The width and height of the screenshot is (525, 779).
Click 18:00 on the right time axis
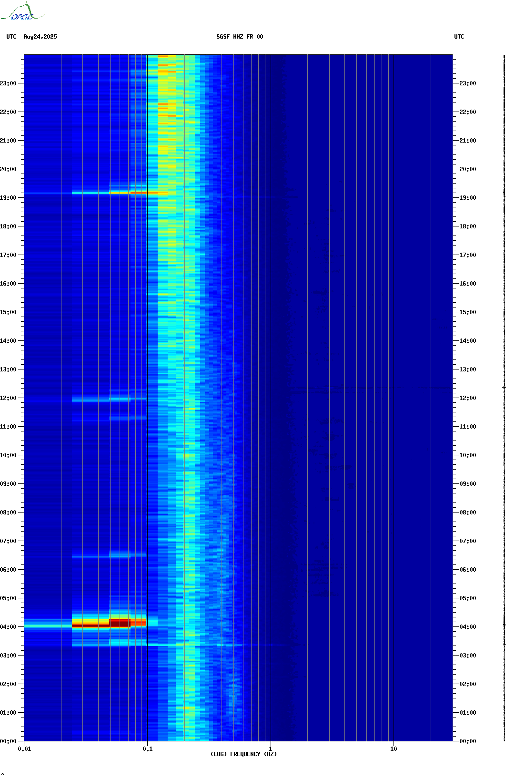tap(468, 226)
